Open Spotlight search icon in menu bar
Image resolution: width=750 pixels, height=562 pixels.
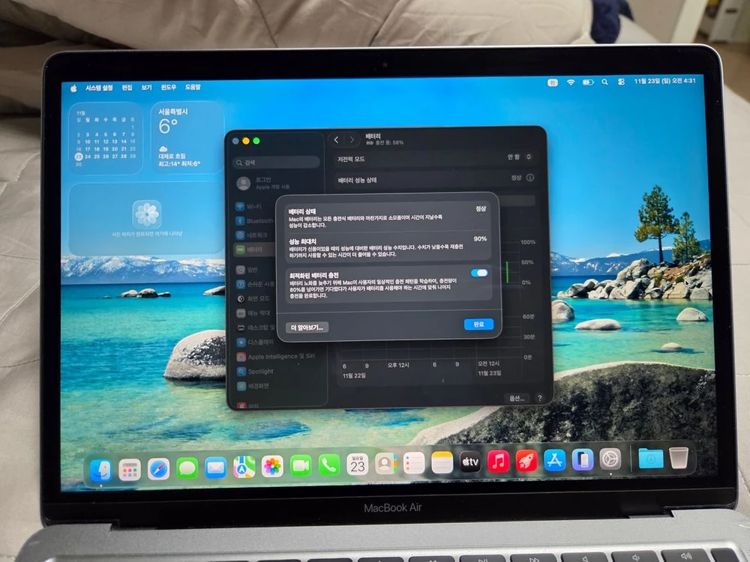point(604,82)
